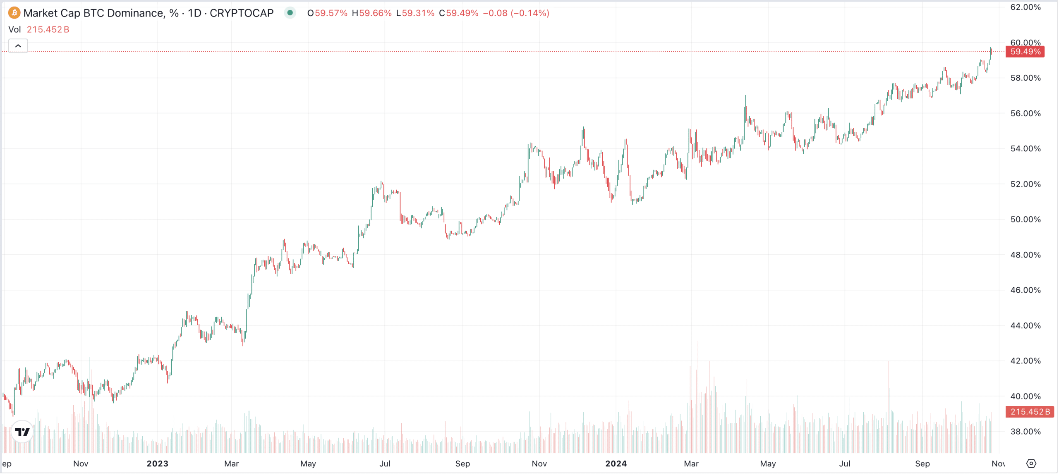
Task: Click the Mar label right of 2024
Action: (691, 463)
